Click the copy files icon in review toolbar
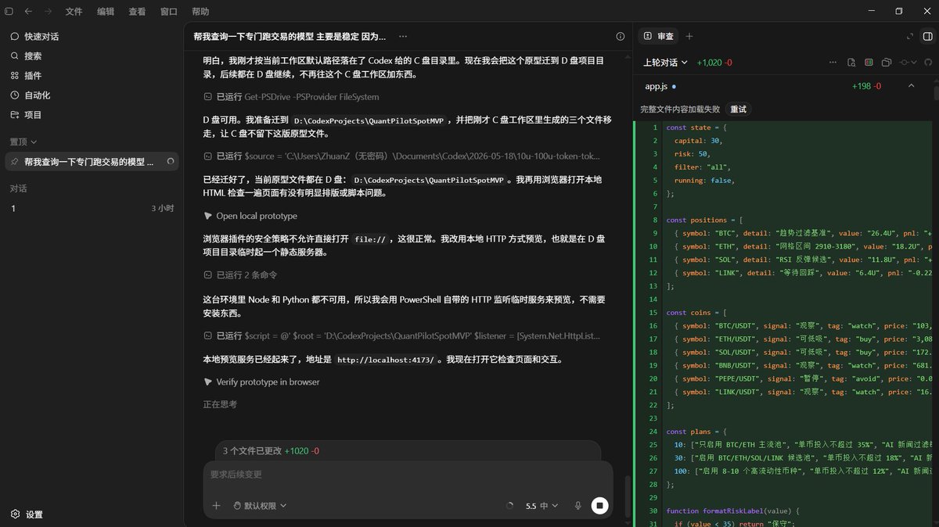The height and width of the screenshot is (527, 939). pos(887,63)
